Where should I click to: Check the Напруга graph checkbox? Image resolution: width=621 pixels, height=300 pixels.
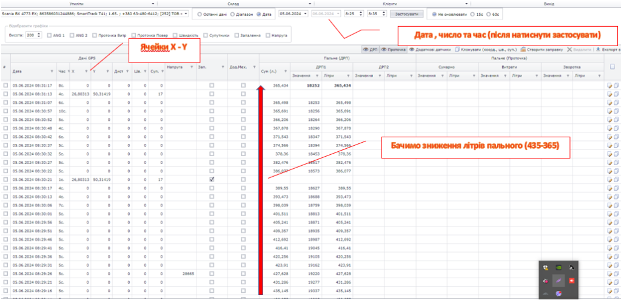click(x=268, y=35)
